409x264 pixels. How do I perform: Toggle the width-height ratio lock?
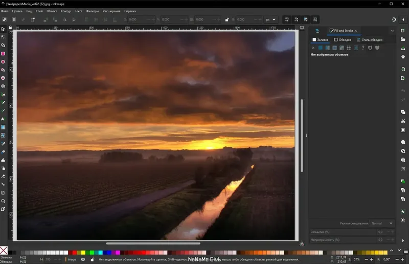coord(227,19)
